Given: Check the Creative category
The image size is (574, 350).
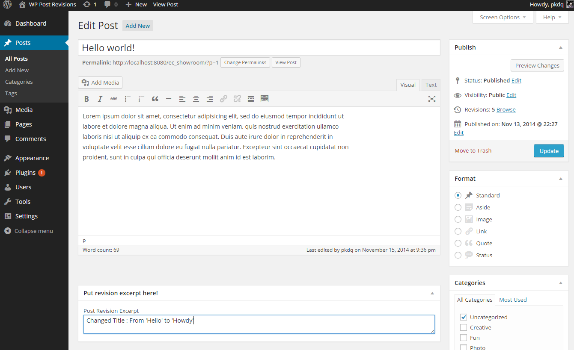Looking at the screenshot, I should pyautogui.click(x=464, y=327).
